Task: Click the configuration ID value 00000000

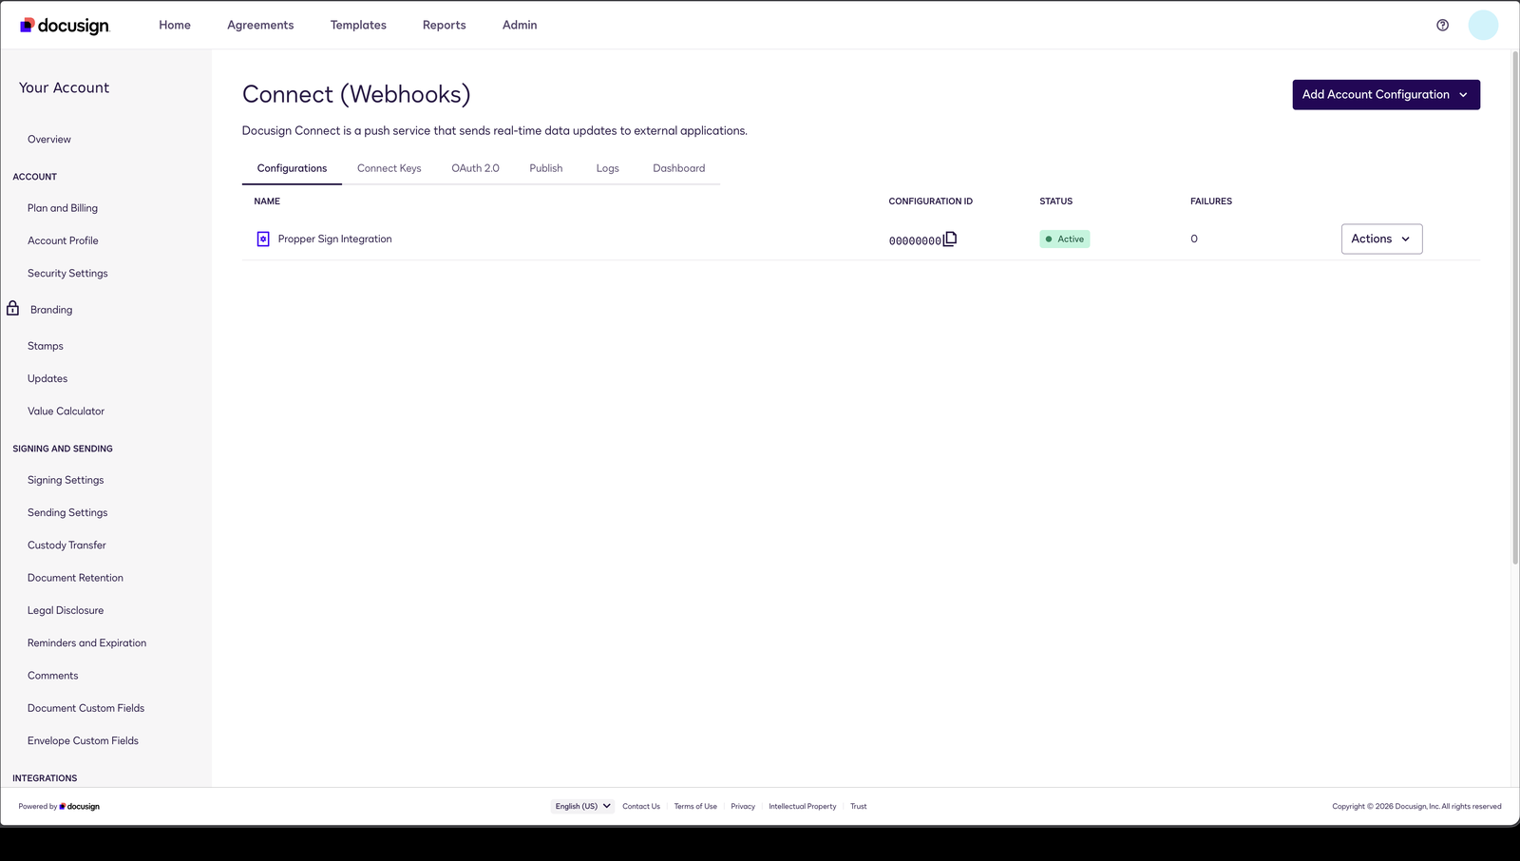Action: [915, 241]
